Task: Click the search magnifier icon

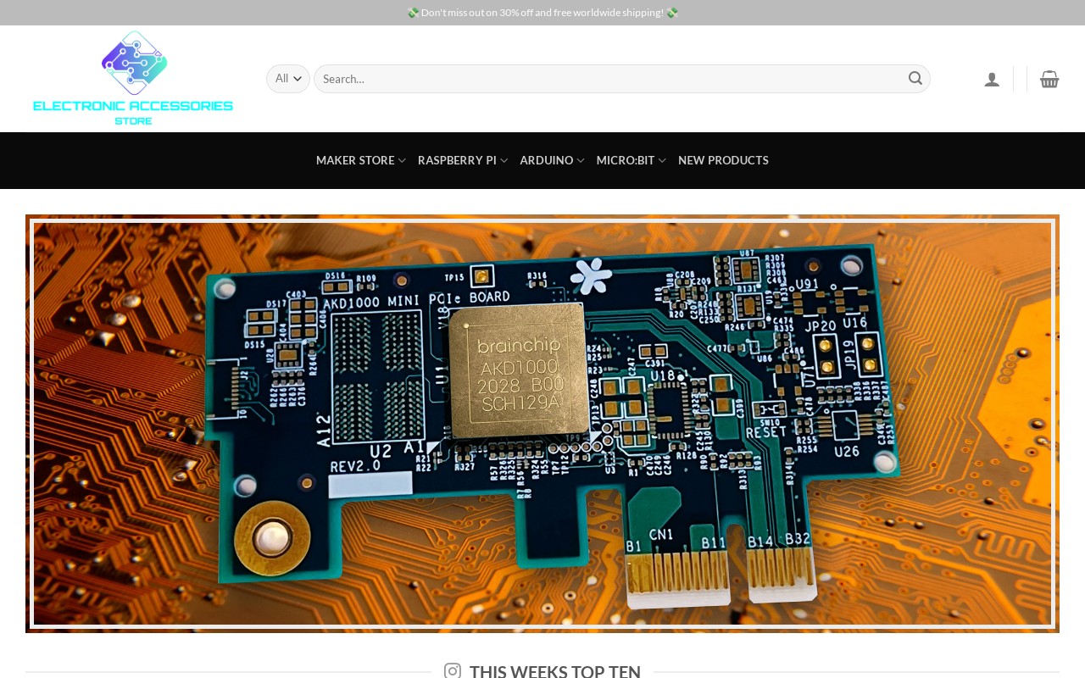Action: (x=915, y=79)
